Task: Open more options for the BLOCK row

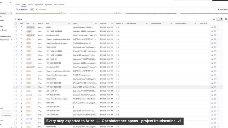Action: 218,27
